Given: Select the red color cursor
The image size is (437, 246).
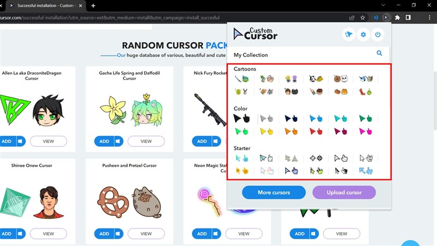Looking at the screenshot, I should [x=316, y=131].
